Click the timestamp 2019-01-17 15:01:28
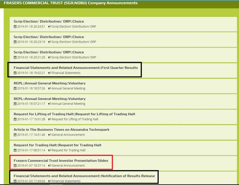 (x=31, y=119)
